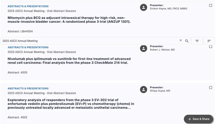This screenshot has width=216, height=124.
Task: Click the magnifying glass search icon
Action: (x=187, y=41)
